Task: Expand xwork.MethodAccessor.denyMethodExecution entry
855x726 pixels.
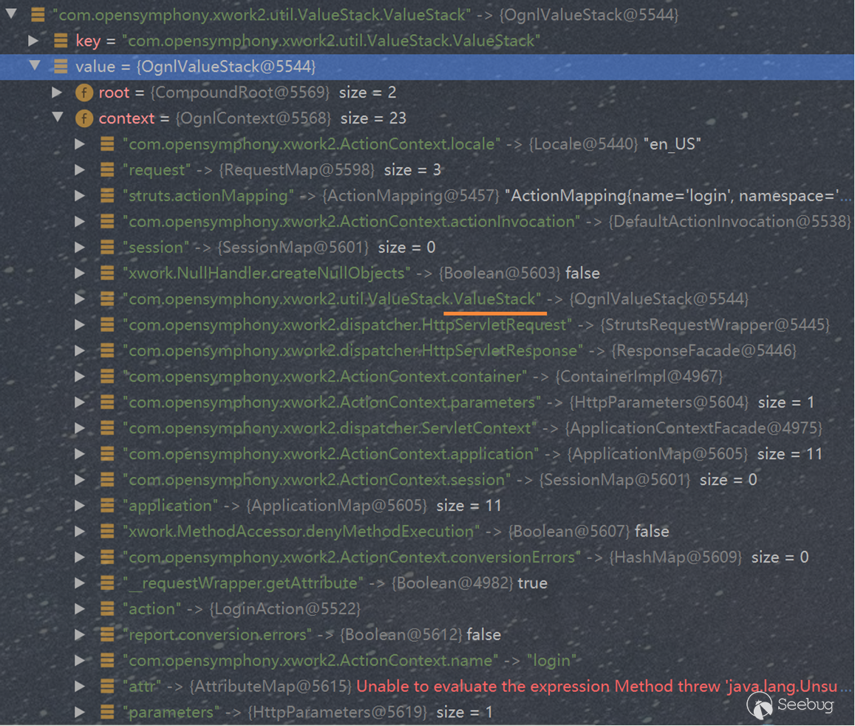Action: 80,532
